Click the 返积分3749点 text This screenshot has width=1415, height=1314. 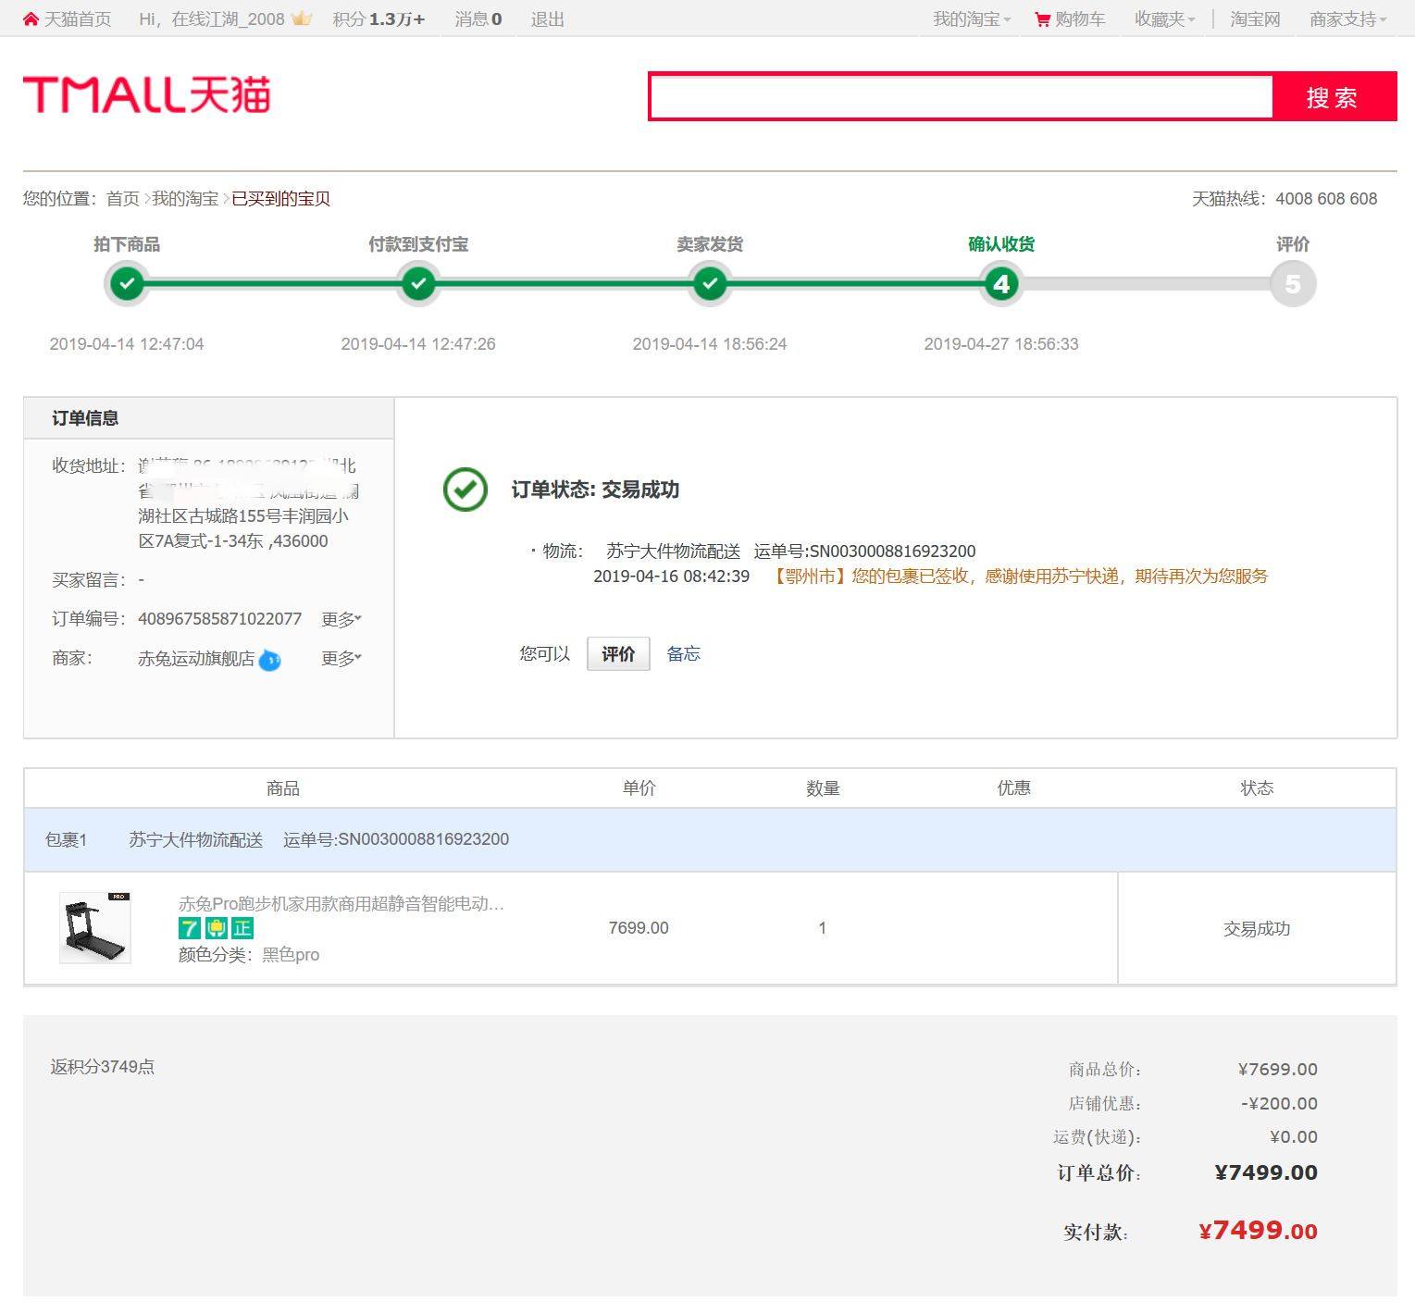click(103, 1067)
